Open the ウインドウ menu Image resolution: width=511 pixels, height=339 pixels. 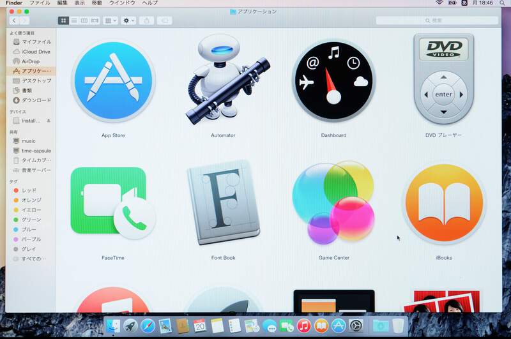122,3
